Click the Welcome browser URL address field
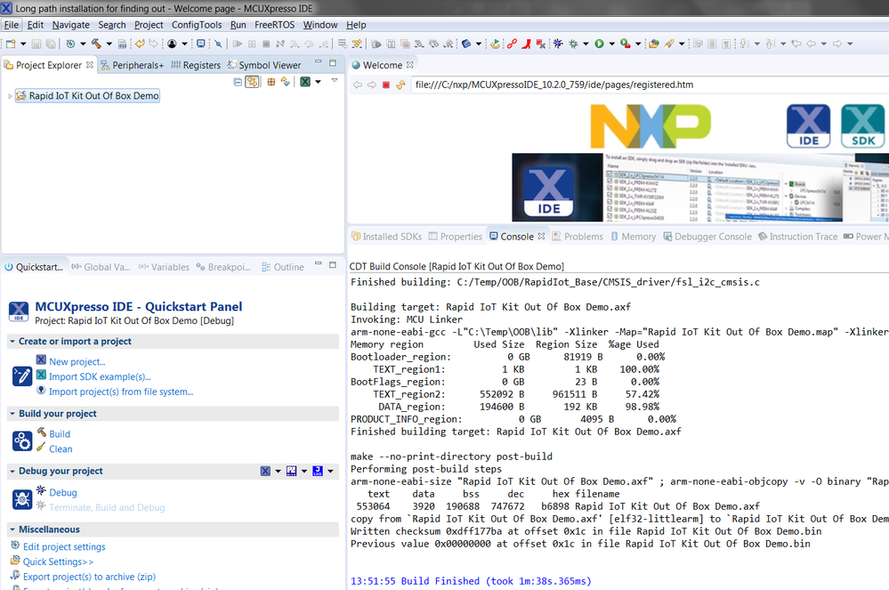This screenshot has width=889, height=590. 650,85
